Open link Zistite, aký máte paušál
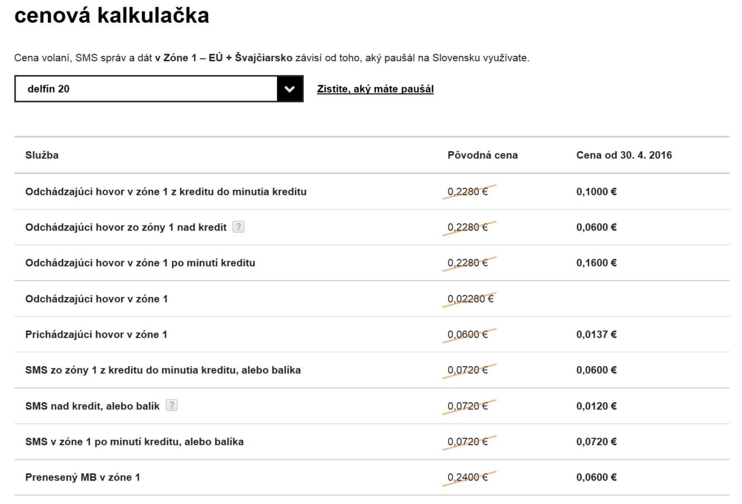 (375, 89)
